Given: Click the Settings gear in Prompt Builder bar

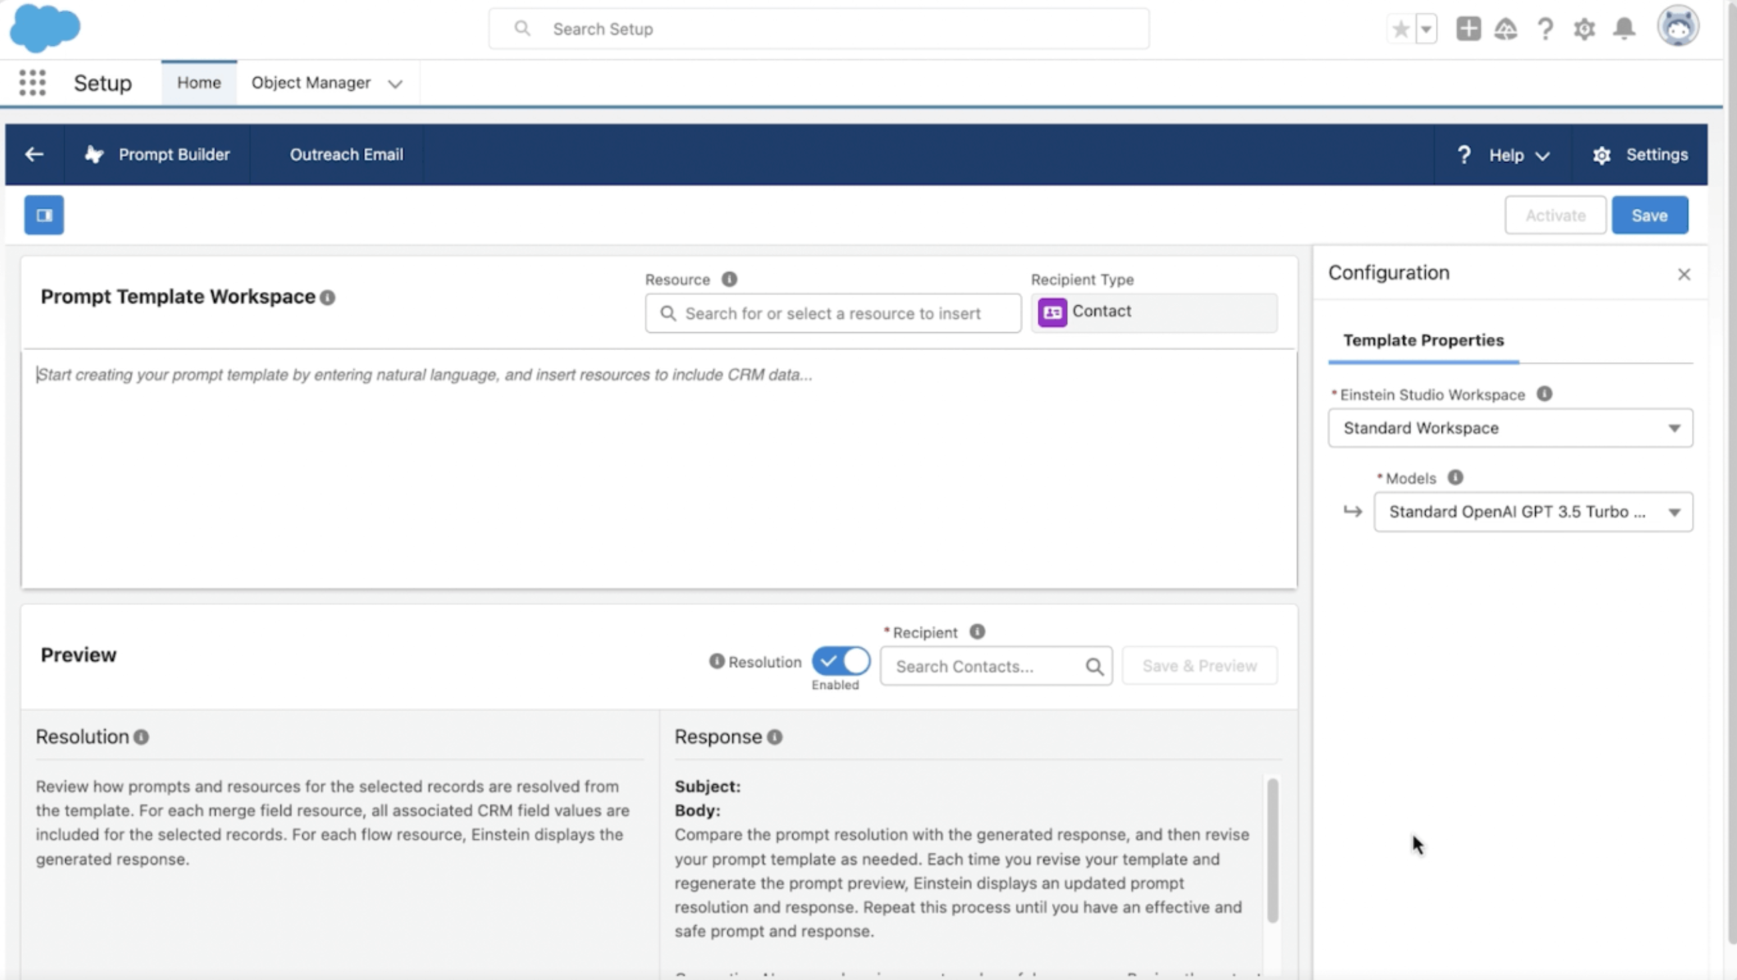Looking at the screenshot, I should (1601, 155).
